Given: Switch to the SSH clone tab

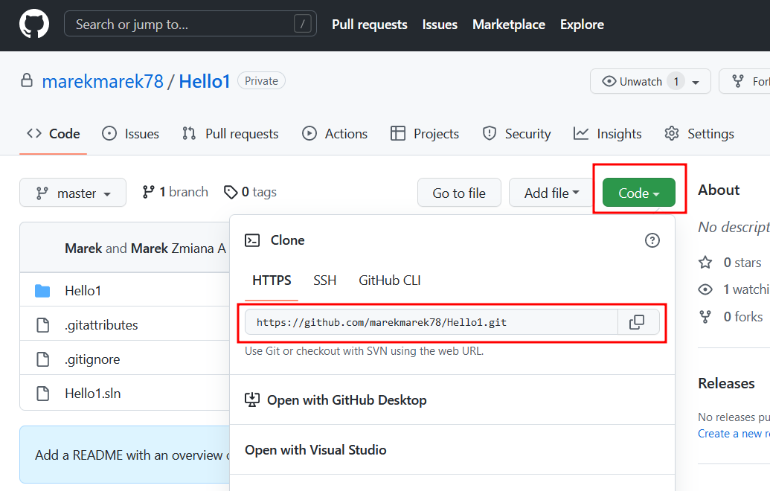Looking at the screenshot, I should pyautogui.click(x=324, y=280).
